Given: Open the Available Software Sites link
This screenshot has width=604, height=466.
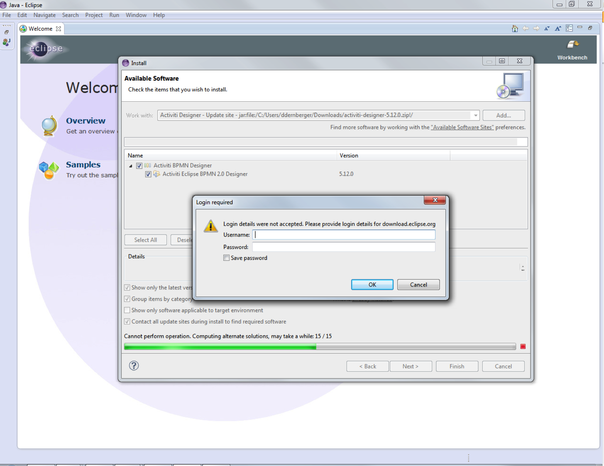Looking at the screenshot, I should [462, 128].
